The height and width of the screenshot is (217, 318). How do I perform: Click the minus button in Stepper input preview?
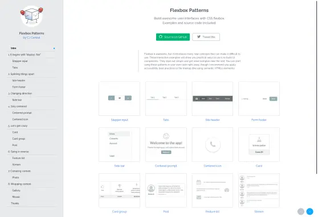(x=111, y=98)
